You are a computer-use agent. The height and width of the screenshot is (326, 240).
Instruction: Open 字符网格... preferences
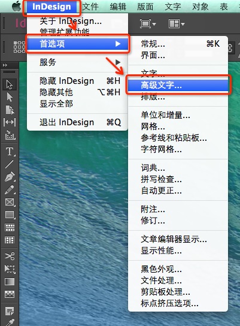point(178,149)
